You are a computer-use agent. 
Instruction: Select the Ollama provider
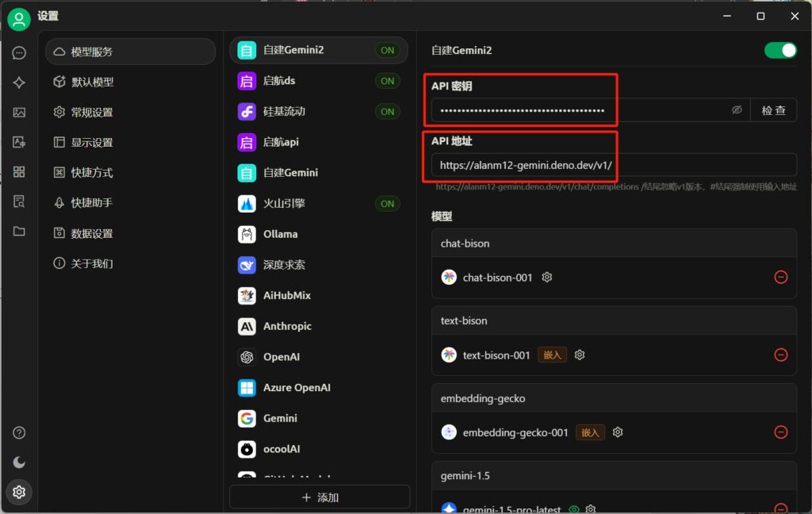pyautogui.click(x=319, y=234)
